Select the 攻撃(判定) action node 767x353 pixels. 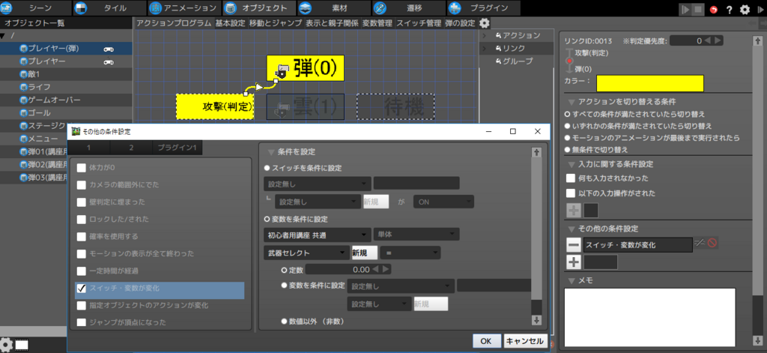[x=215, y=106]
